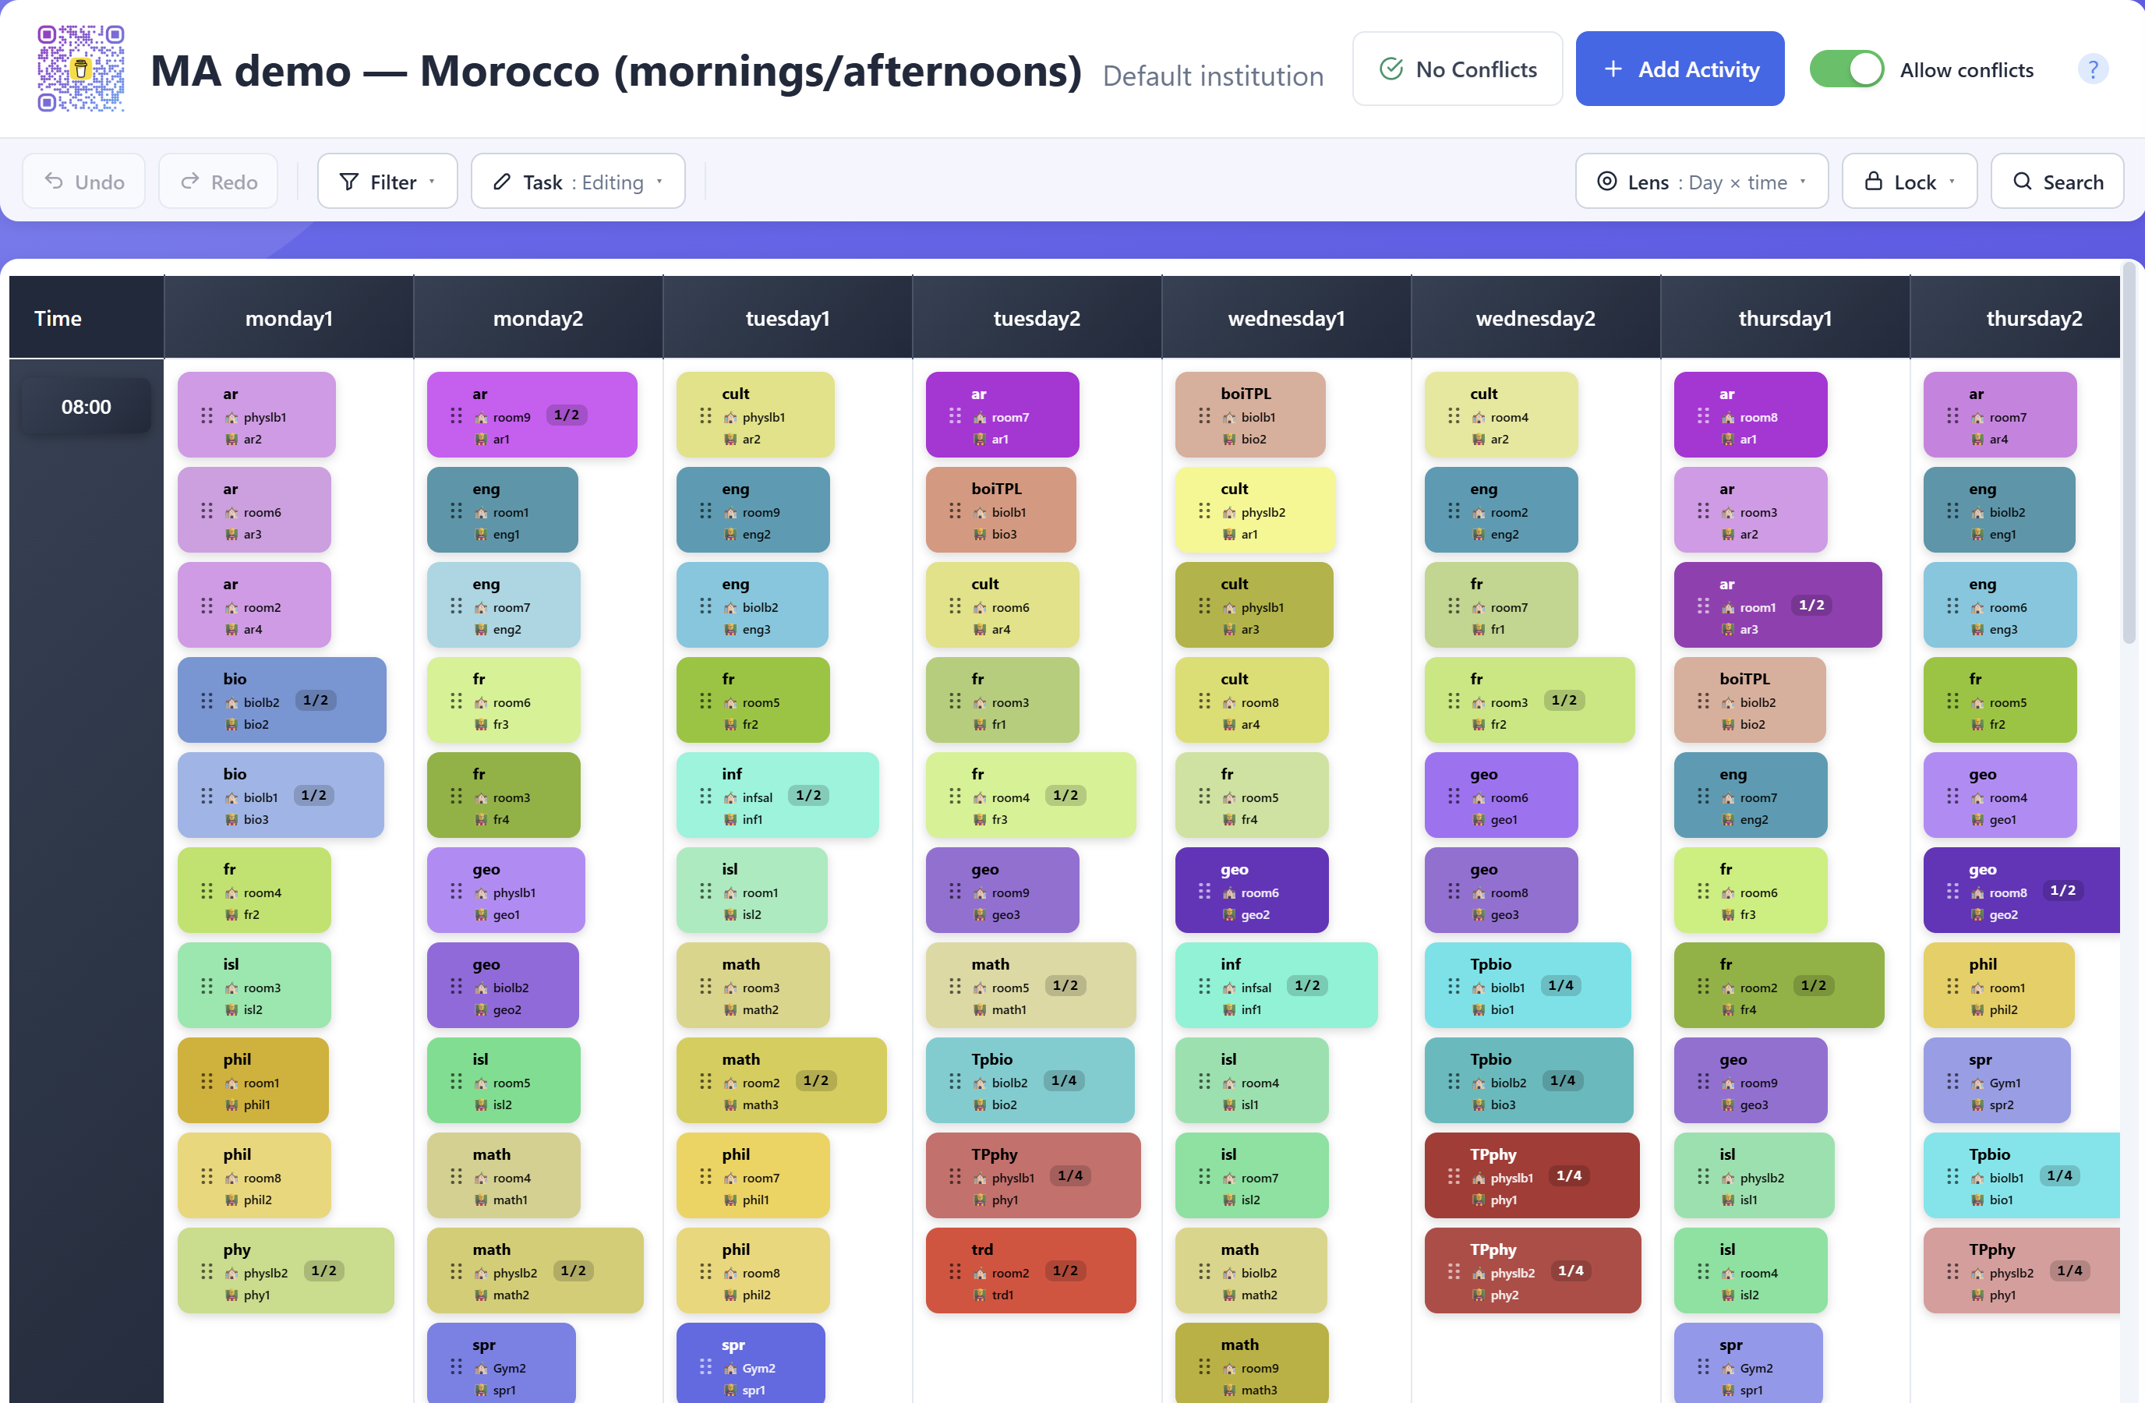This screenshot has height=1403, width=2145.
Task: Click drag handle on monday1 phil room1 card
Action: click(x=207, y=1080)
